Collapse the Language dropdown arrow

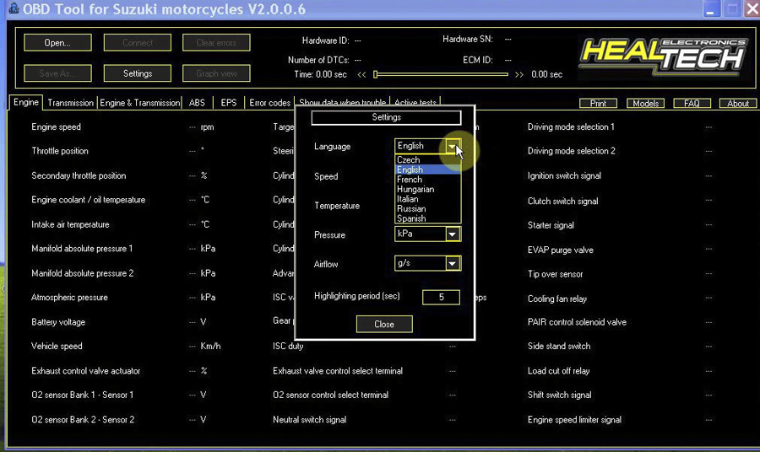tap(453, 147)
